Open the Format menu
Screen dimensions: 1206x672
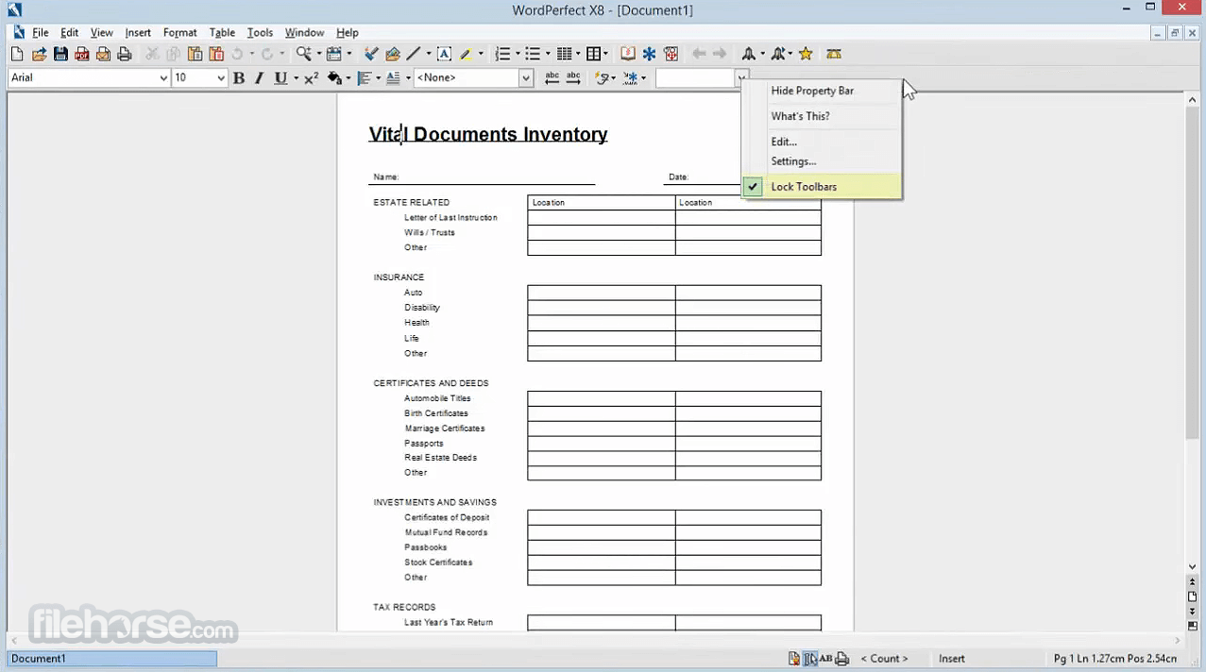pyautogui.click(x=179, y=32)
